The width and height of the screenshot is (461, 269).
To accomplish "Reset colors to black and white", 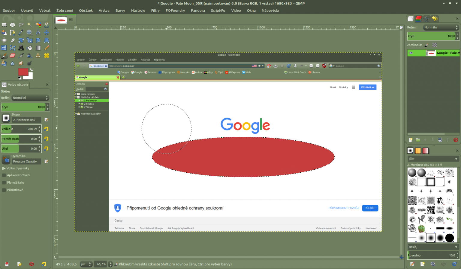I will 20,78.
